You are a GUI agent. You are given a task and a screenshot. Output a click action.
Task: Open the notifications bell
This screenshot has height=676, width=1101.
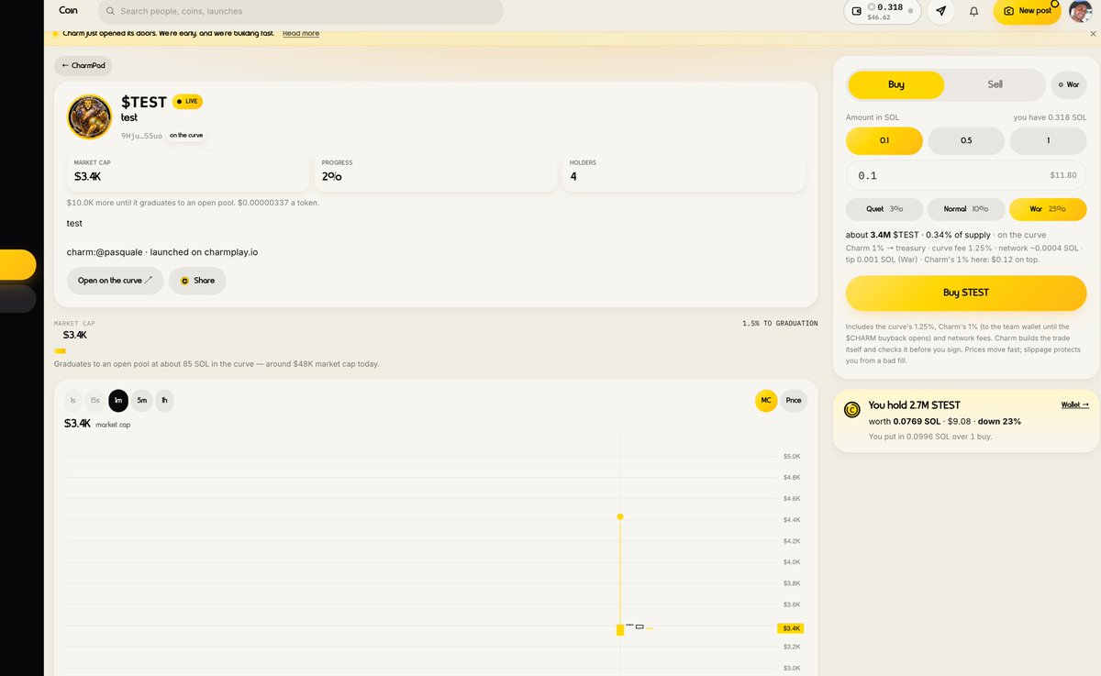point(973,11)
